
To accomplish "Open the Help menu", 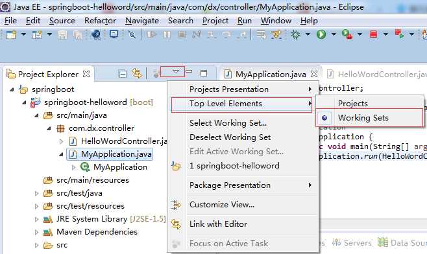I will [x=309, y=21].
